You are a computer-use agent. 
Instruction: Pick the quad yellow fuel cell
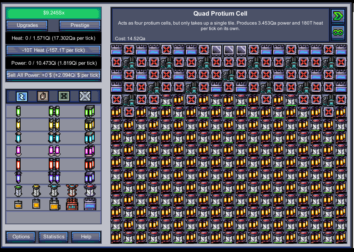90,124
